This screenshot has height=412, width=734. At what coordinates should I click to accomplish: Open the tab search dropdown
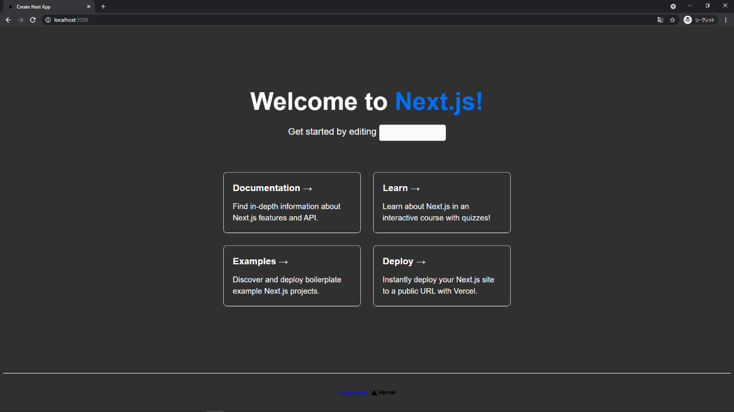click(x=673, y=6)
